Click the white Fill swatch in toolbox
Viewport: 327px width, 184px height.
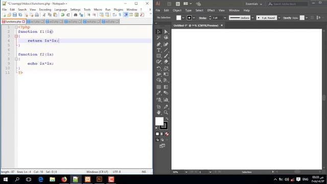click(159, 121)
